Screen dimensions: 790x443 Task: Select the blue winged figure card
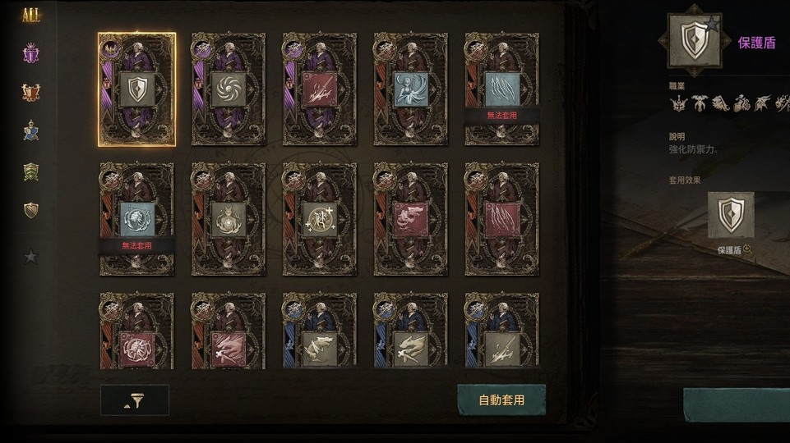click(410, 89)
